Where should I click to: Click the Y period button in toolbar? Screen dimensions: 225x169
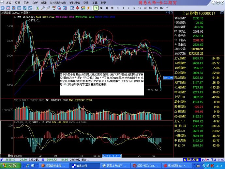[x=167, y=8]
